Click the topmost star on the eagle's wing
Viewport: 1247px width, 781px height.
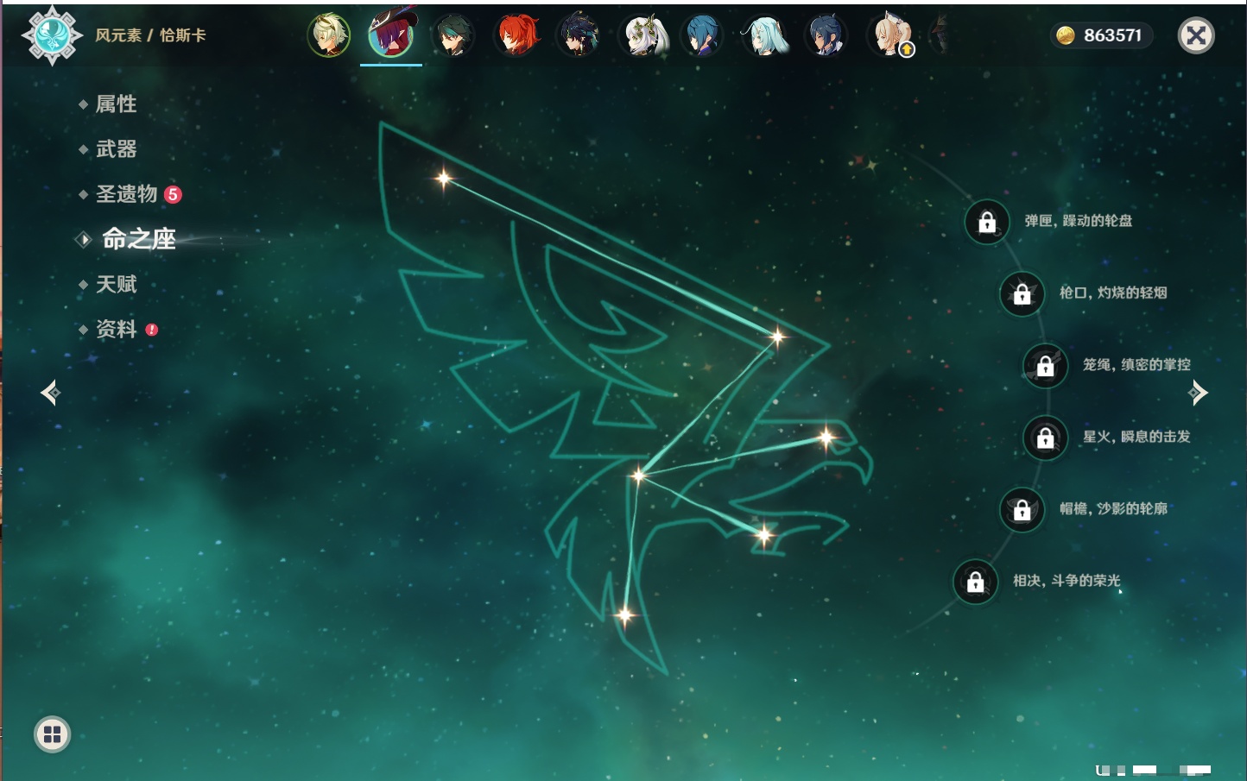(x=444, y=179)
